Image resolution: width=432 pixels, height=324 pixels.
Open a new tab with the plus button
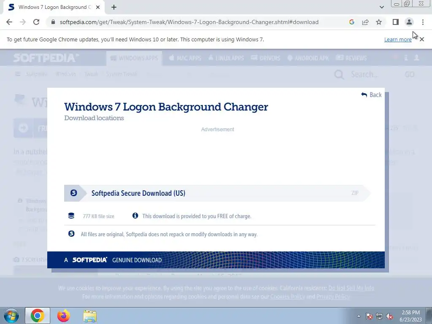(x=114, y=8)
